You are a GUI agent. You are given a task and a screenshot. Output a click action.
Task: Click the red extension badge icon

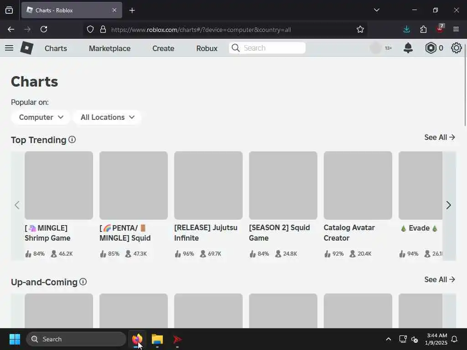tap(440, 29)
